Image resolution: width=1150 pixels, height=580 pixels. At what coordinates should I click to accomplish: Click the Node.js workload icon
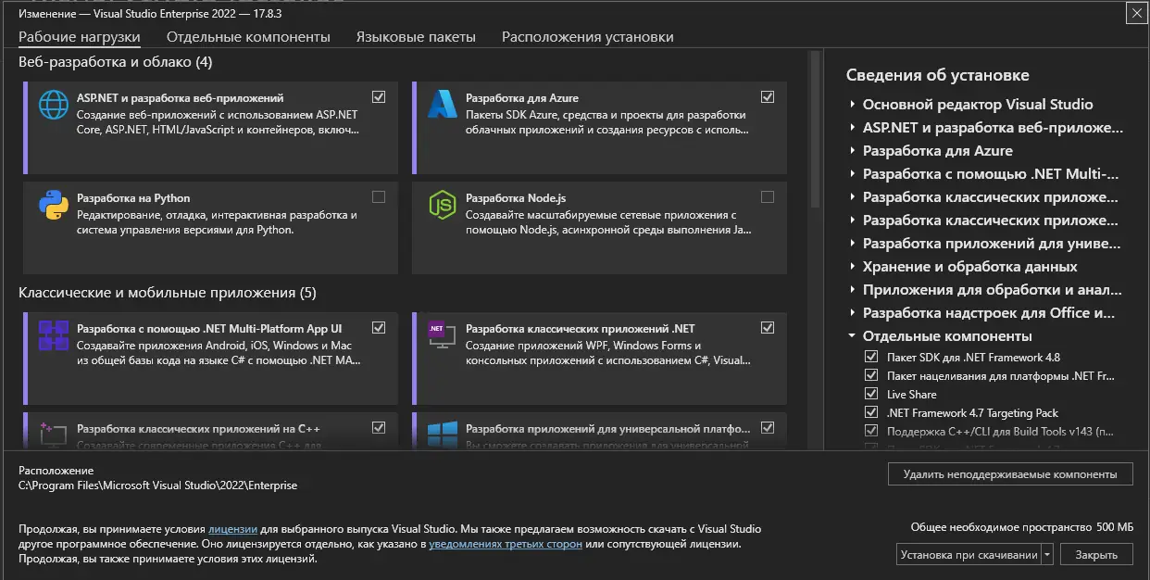[444, 206]
